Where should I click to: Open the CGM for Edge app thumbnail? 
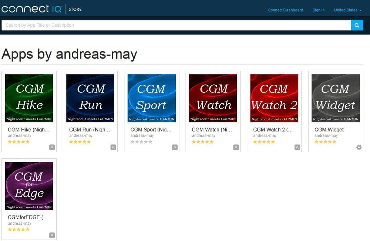point(29,186)
